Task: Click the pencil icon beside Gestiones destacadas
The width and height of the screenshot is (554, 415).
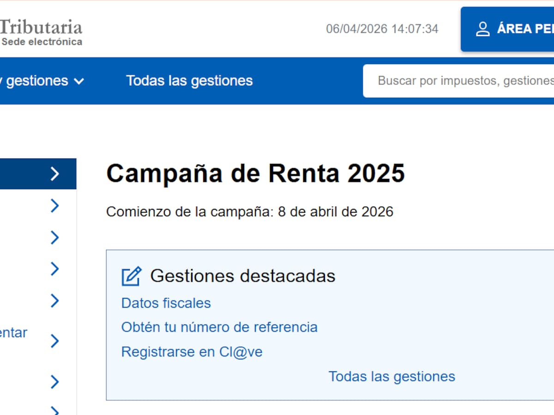Action: (131, 275)
